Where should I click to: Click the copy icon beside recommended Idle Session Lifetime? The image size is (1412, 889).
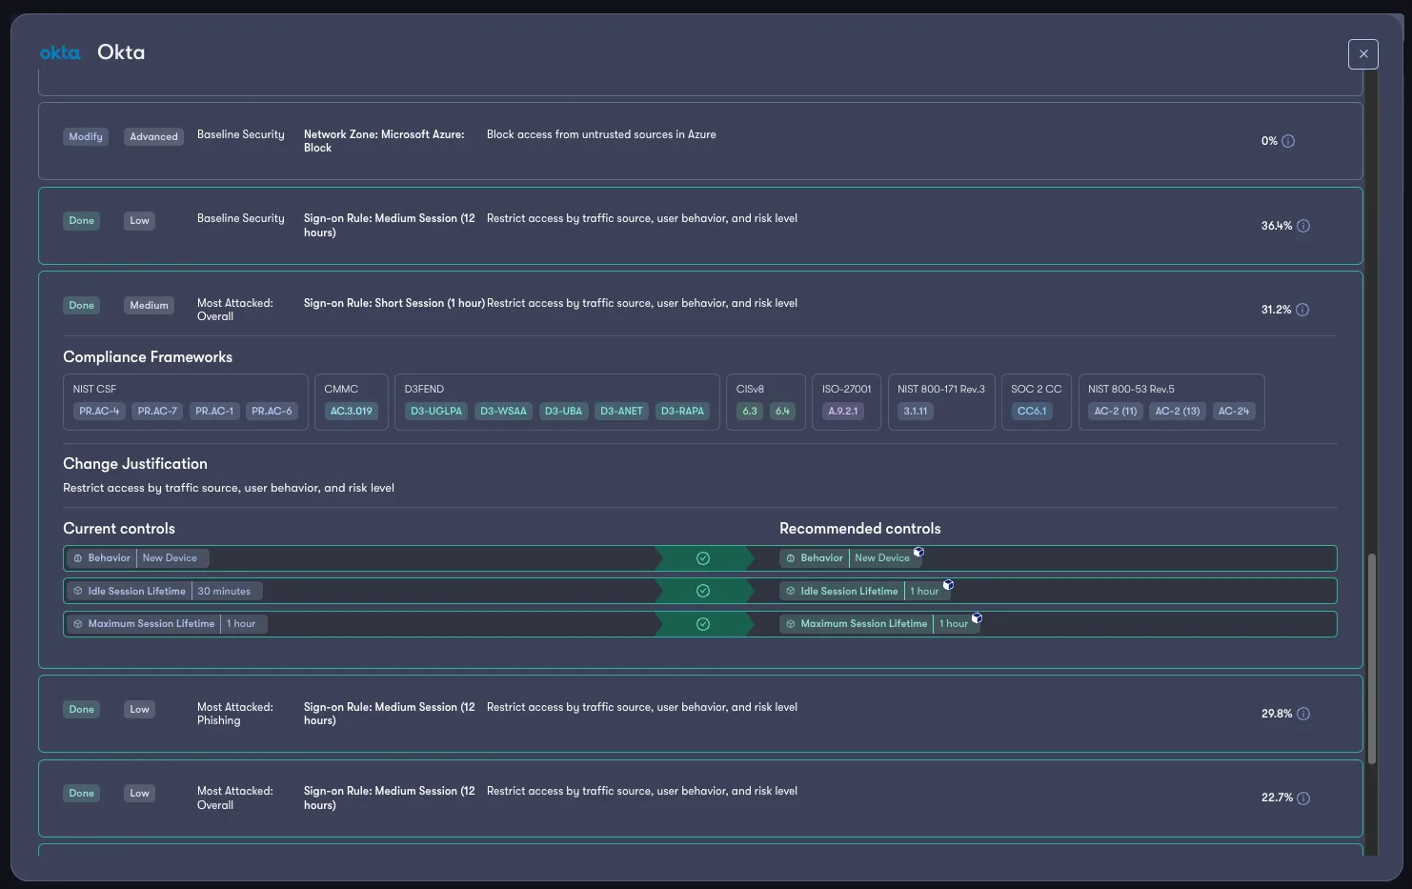[x=949, y=584]
